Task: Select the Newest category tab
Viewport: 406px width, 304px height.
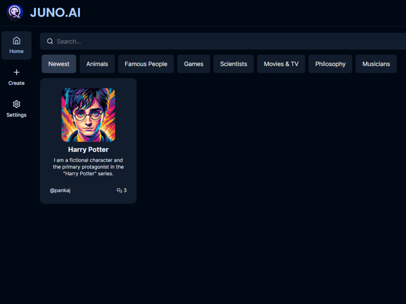Action: (x=59, y=64)
